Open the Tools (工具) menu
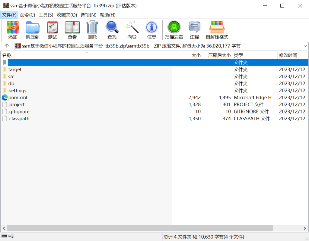 click(46, 15)
